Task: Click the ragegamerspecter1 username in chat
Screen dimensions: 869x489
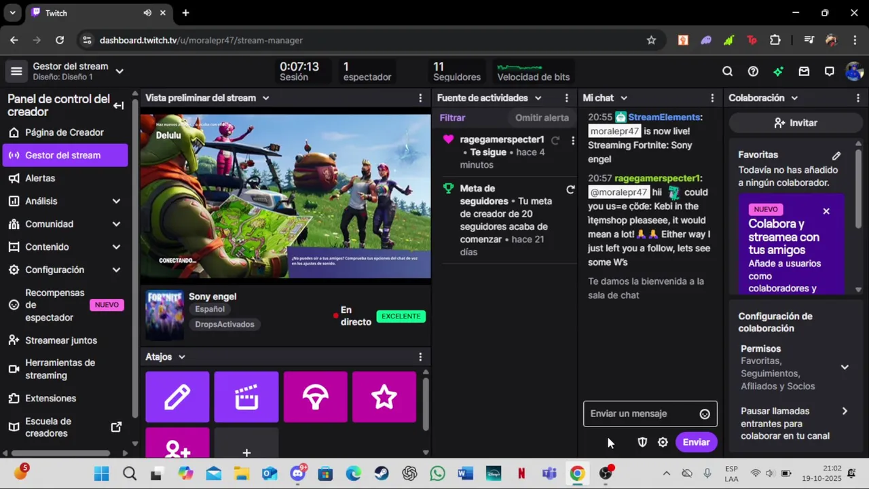Action: (657, 178)
